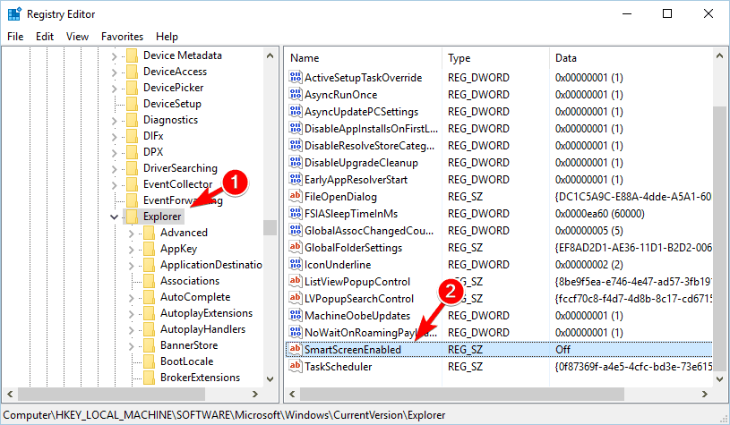
Task: Expand the AutoComplete subkey
Action: [x=132, y=298]
